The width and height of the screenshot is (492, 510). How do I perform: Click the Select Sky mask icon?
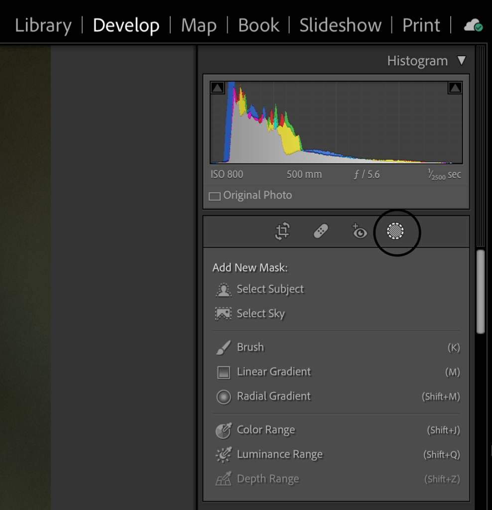point(223,314)
